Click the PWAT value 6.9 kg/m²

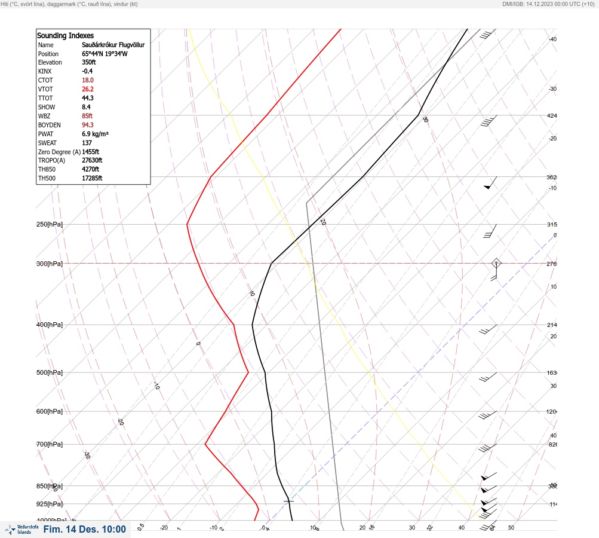[x=95, y=134]
